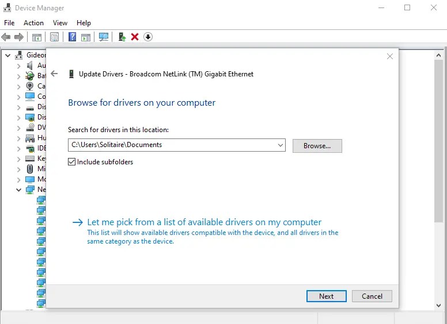Select the DVD/CD-ROM drives category icon
The image size is (447, 324).
(29, 128)
